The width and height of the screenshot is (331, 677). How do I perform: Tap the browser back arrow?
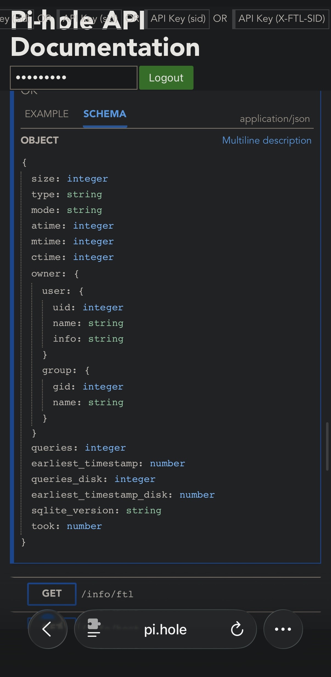pyautogui.click(x=47, y=629)
